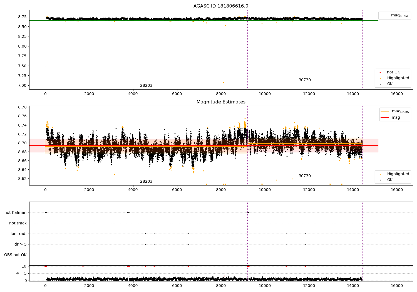417x292 pixels.
Task: Click the 'not track' row label
Action: click(x=18, y=223)
